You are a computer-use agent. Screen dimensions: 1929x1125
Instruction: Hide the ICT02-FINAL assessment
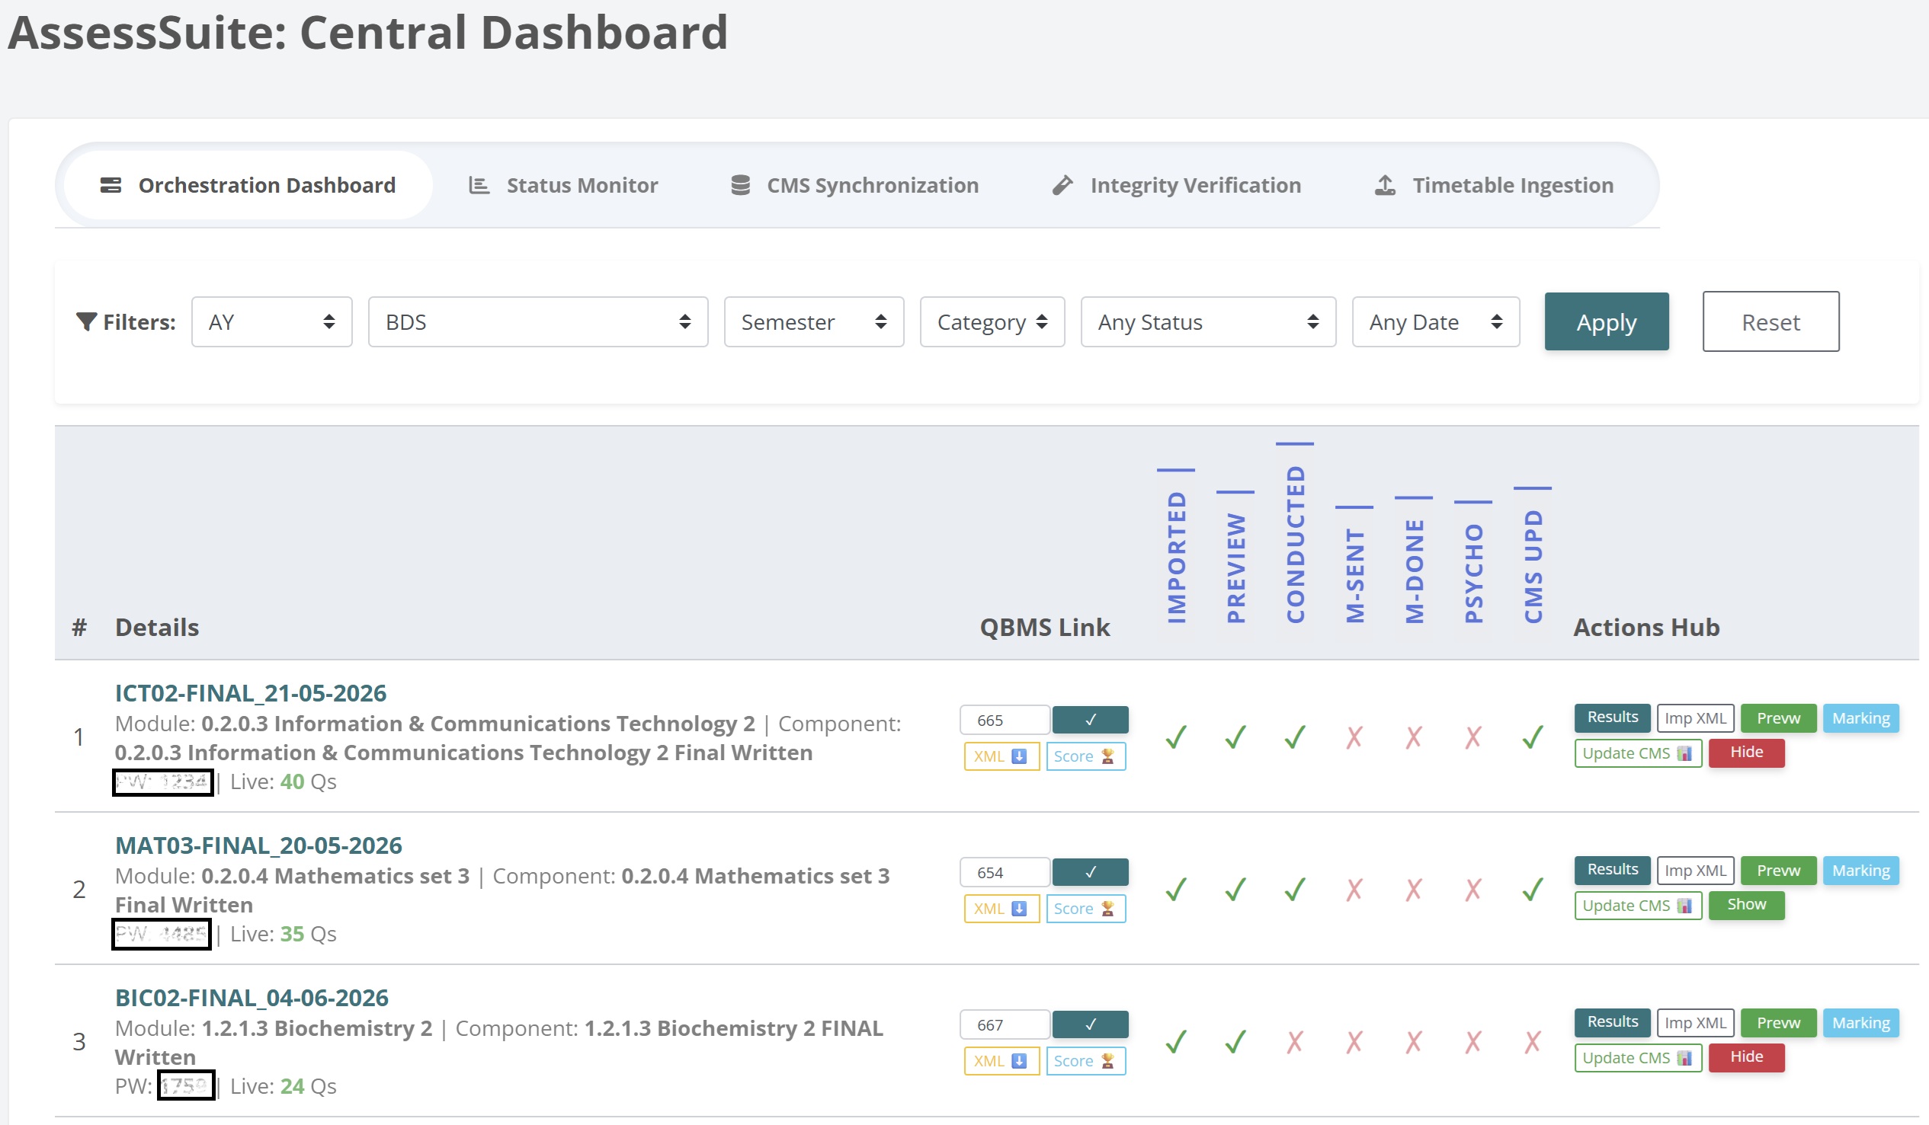[x=1746, y=753]
